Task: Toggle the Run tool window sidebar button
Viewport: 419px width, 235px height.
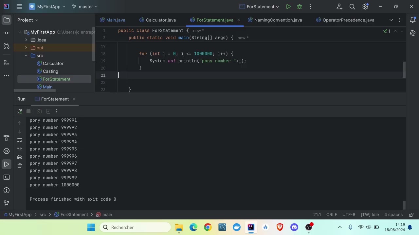Action: tap(7, 164)
